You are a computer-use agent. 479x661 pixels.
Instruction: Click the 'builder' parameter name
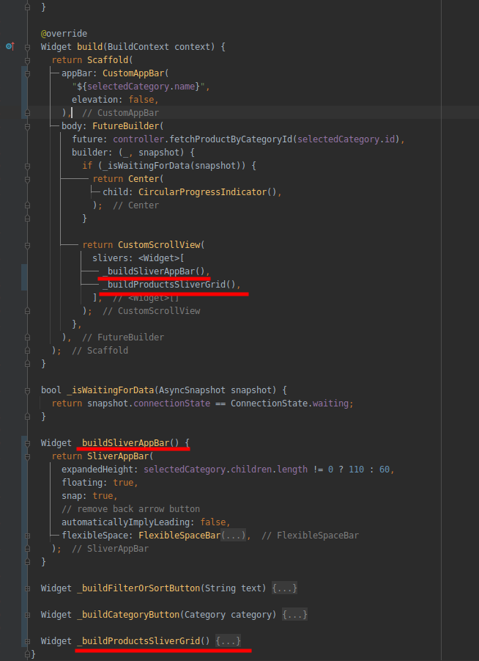point(89,153)
